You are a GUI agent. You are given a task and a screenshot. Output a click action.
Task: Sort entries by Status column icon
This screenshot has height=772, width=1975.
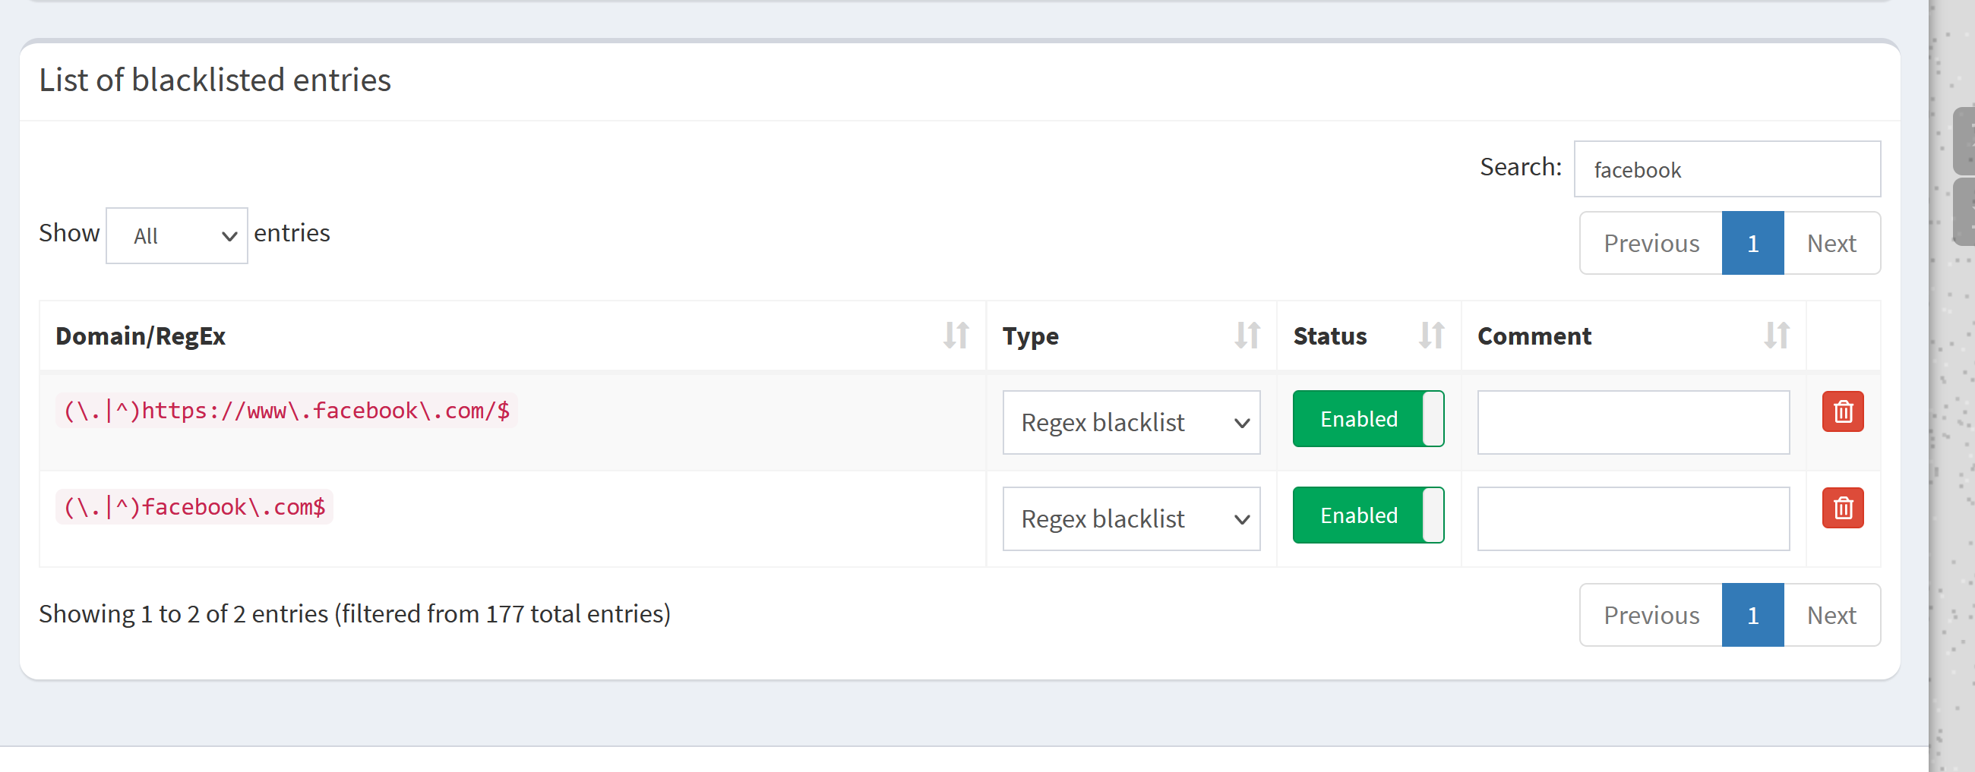(1431, 336)
